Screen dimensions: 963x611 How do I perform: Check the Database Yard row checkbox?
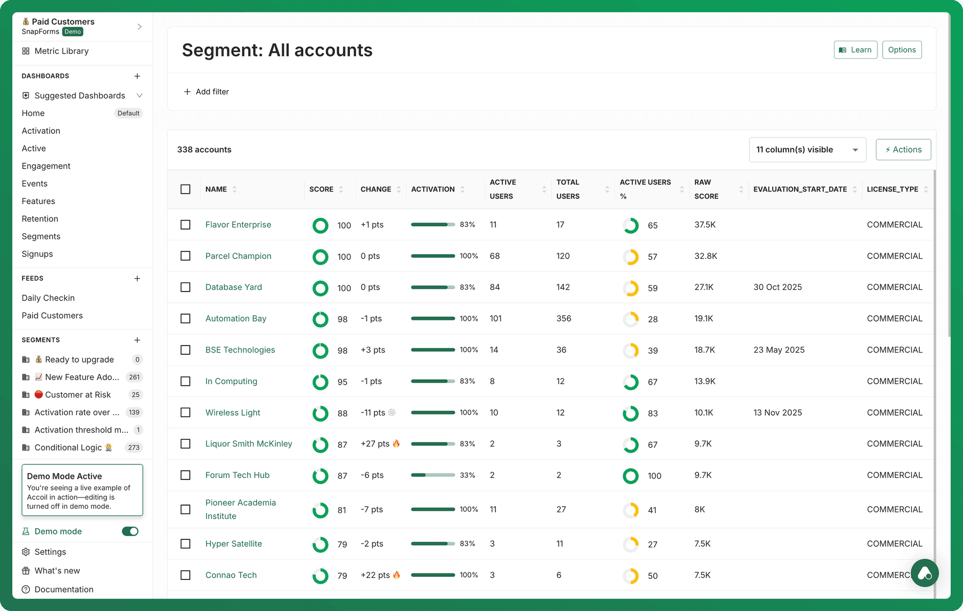pyautogui.click(x=186, y=287)
